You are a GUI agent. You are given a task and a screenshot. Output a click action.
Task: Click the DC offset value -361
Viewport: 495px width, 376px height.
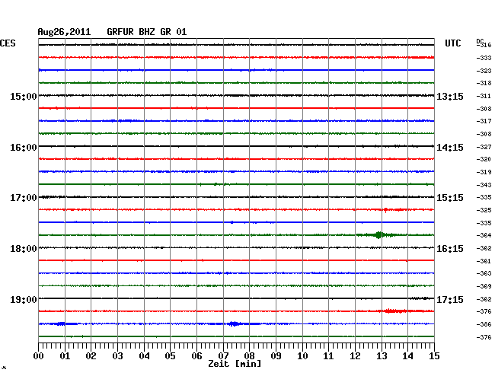tap(484, 261)
